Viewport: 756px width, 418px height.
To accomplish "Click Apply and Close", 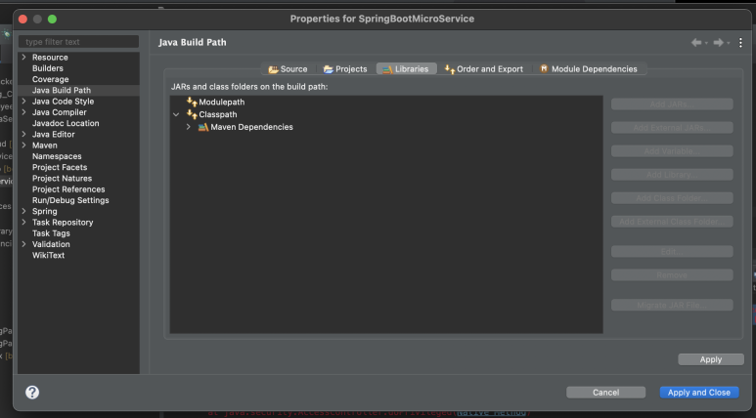I will click(699, 393).
